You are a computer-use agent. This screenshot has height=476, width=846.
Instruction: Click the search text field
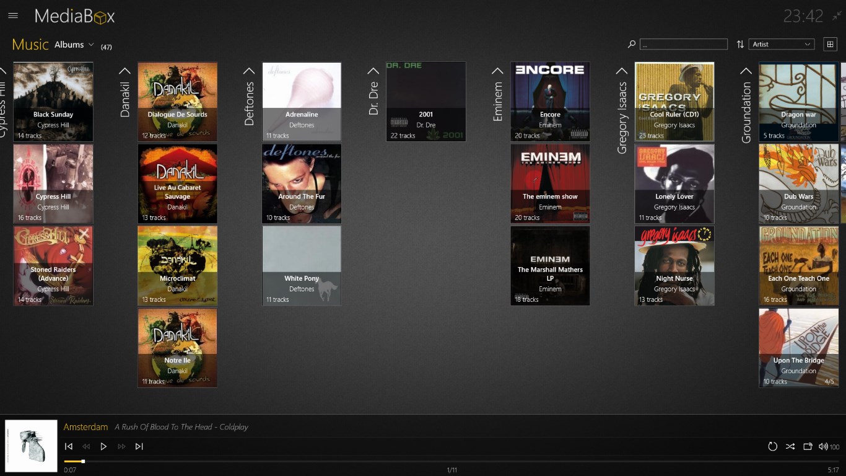(684, 44)
